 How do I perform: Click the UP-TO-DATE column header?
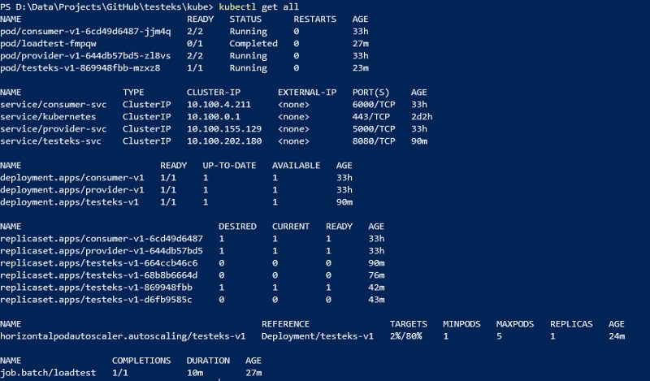click(229, 166)
